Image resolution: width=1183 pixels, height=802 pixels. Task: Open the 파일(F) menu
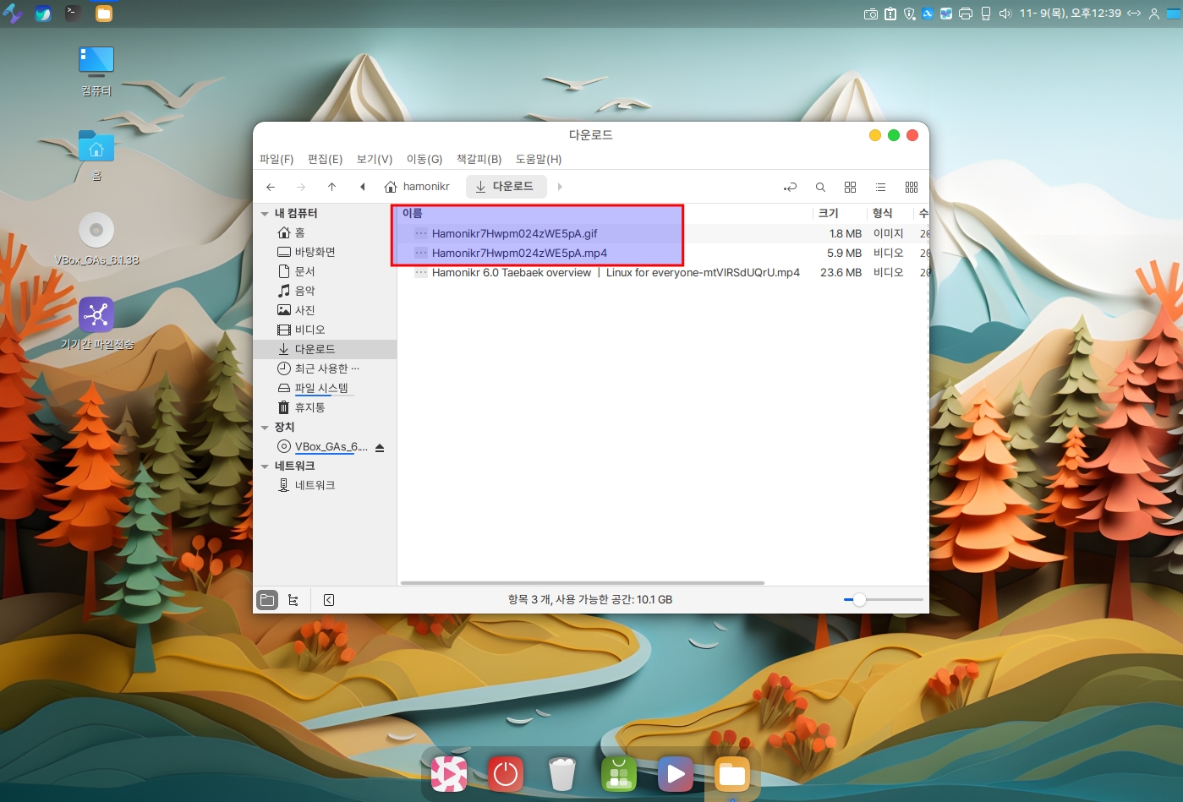[x=276, y=159]
